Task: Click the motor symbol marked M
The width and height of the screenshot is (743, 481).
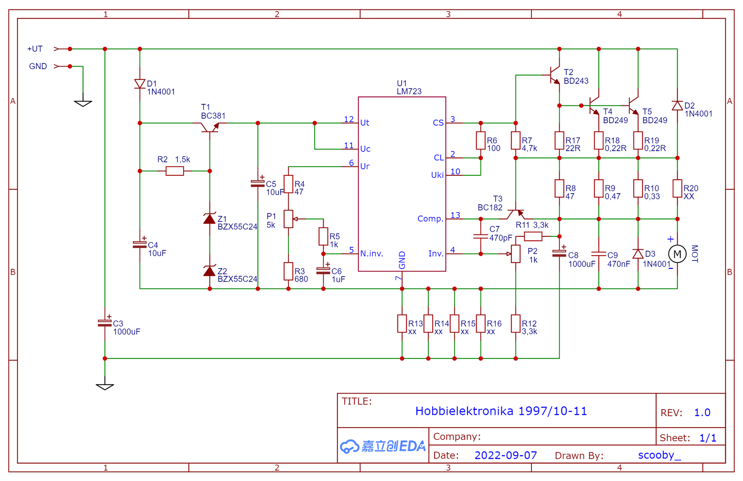Action: click(677, 254)
